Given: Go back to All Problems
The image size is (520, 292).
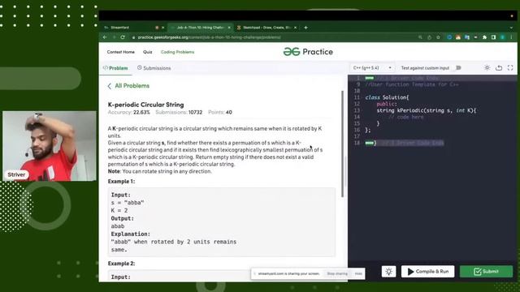Looking at the screenshot, I should pyautogui.click(x=128, y=86).
